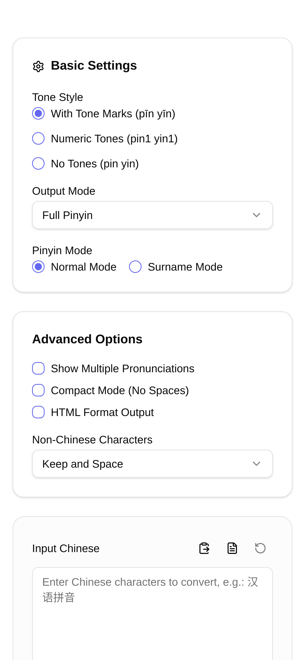
Task: Open the Output Mode dropdown
Action: (152, 215)
